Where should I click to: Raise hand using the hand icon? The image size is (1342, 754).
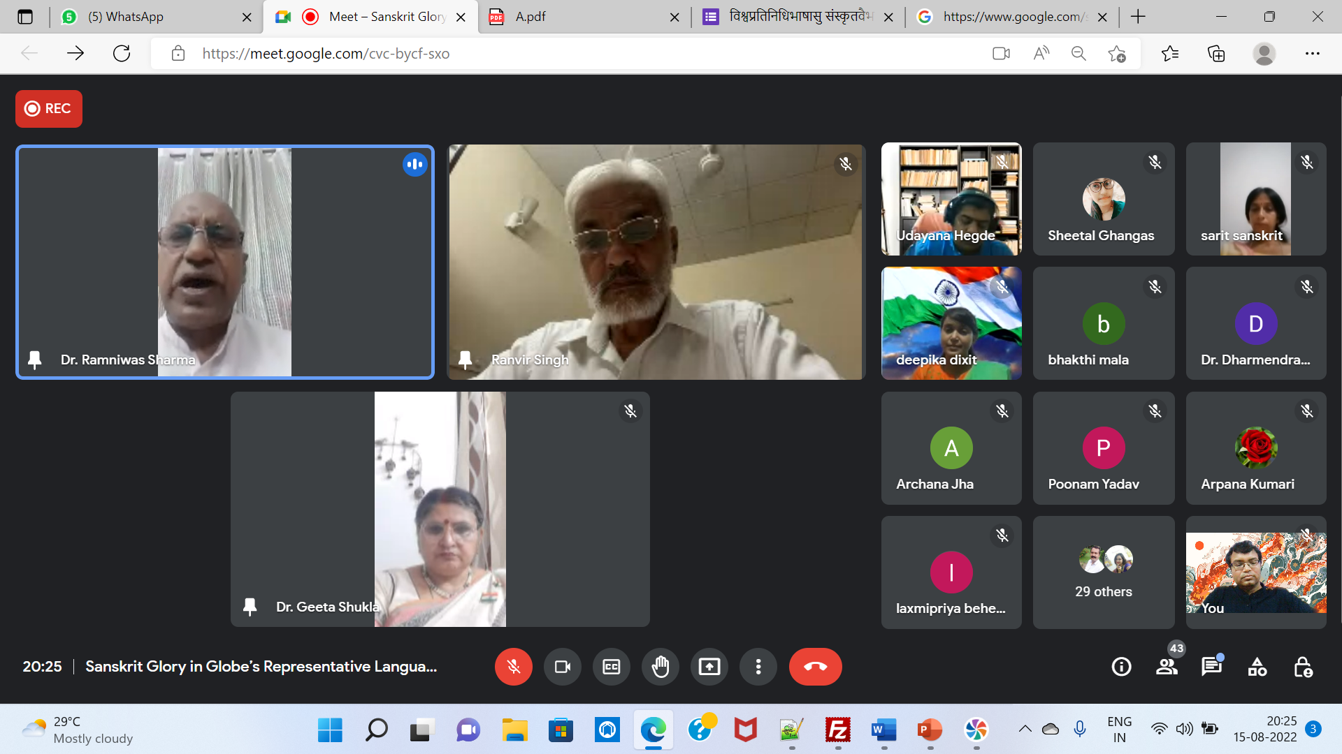(x=660, y=667)
